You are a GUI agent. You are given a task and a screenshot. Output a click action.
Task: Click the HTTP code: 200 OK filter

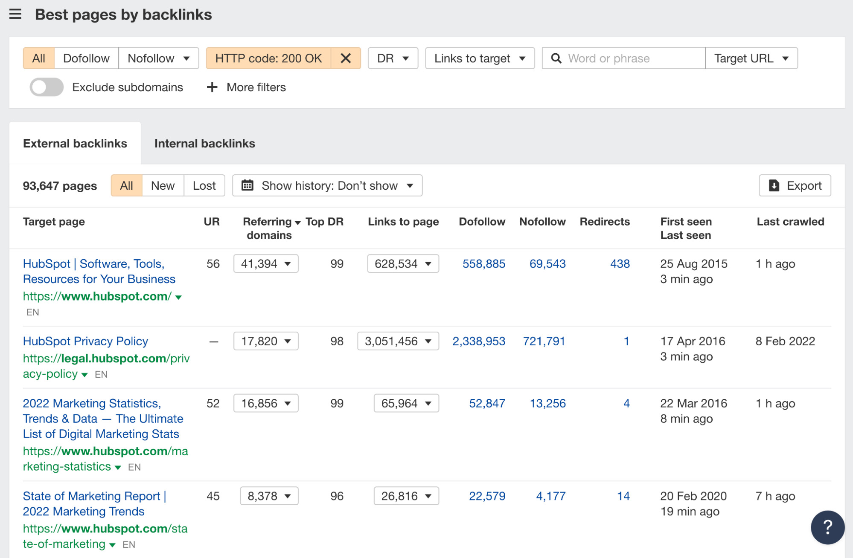point(268,58)
